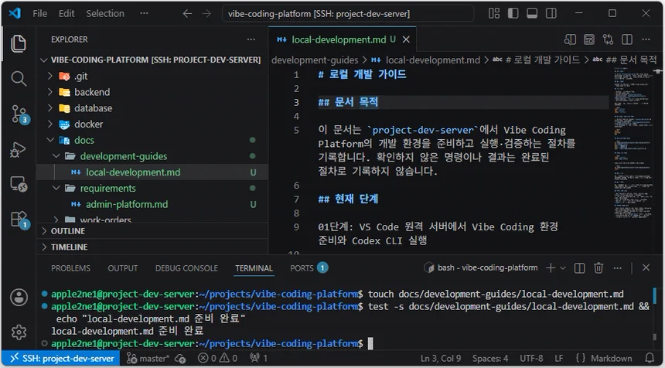Screen dimensions: 665x368
Task: Switch to the OUTPUT panel tab
Action: (x=123, y=268)
